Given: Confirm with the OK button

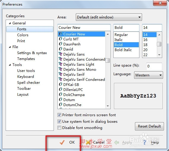Looking at the screenshot, I should (67, 142).
